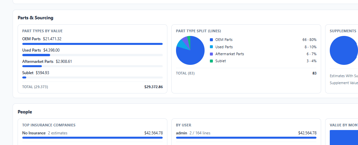Click the Used Parts light-blue legend swatch

tap(211, 47)
